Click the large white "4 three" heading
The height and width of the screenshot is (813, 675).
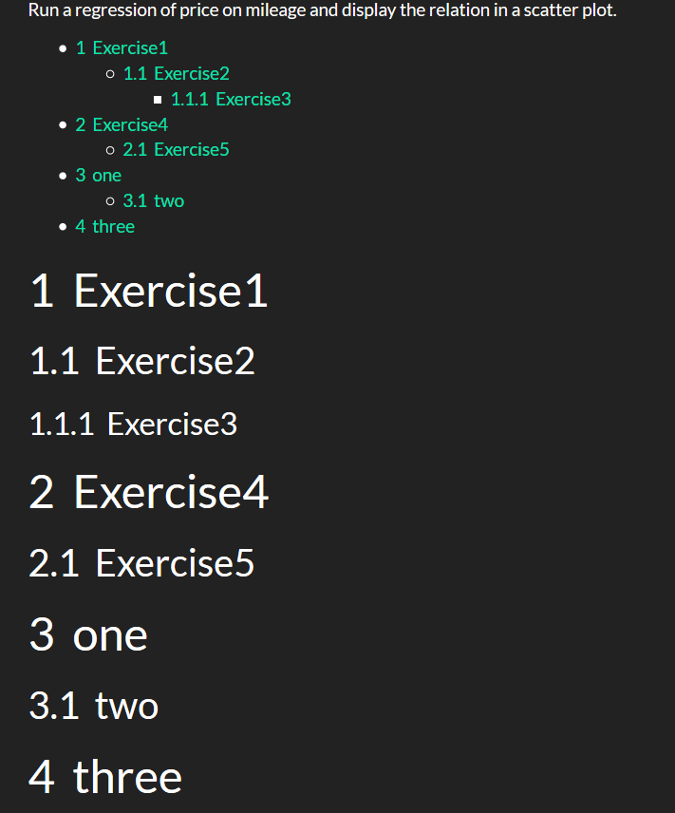point(105,776)
